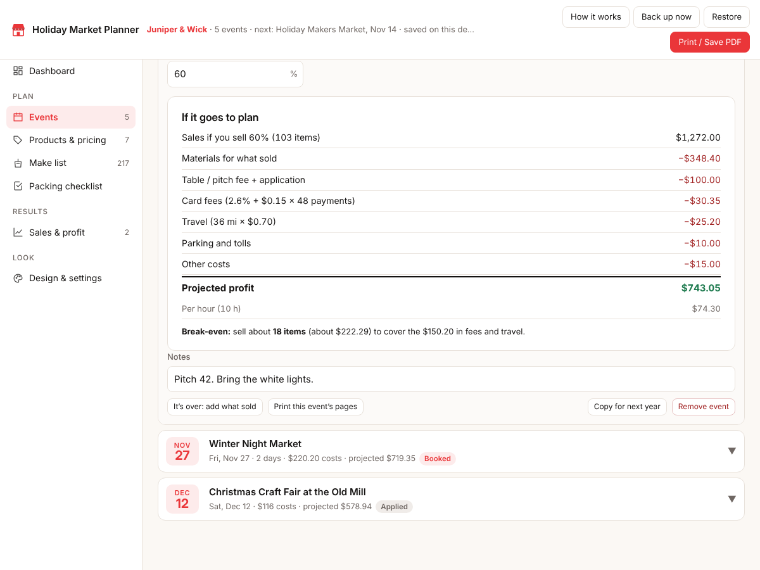Click the Nov 27 date badge

click(x=182, y=451)
